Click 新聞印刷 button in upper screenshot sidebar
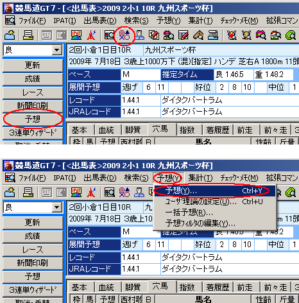The width and height of the screenshot is (299, 303). coord(33,106)
